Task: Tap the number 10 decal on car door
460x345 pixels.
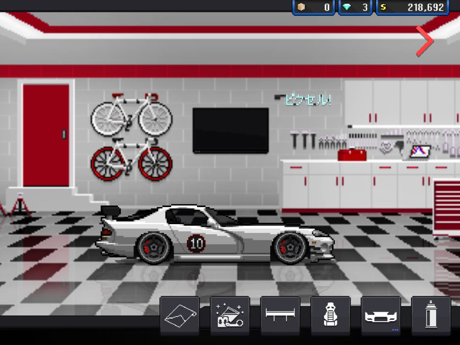Action: pos(196,243)
